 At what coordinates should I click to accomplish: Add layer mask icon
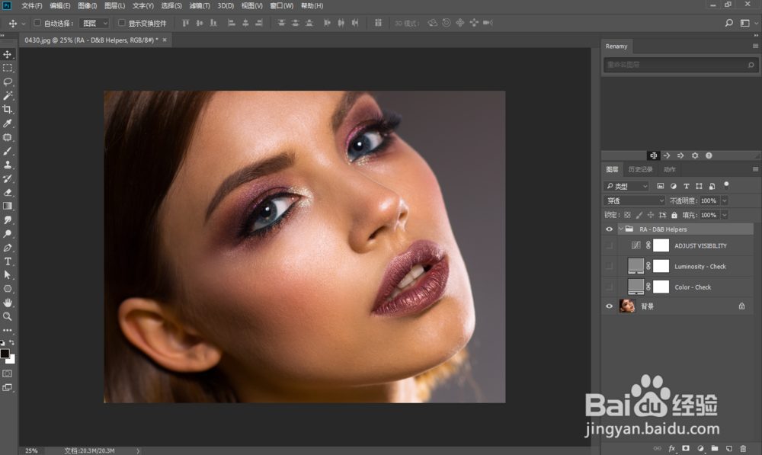pos(686,448)
